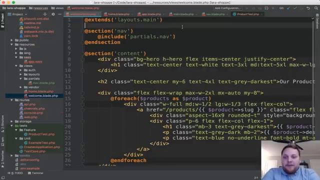Expand the auth folder

coord(21,70)
